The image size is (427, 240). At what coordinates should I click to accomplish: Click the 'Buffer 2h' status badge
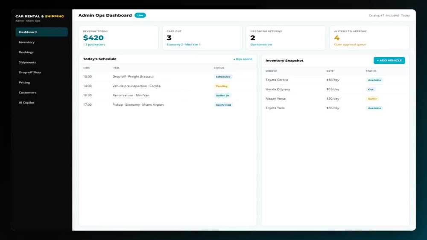[x=222, y=95]
